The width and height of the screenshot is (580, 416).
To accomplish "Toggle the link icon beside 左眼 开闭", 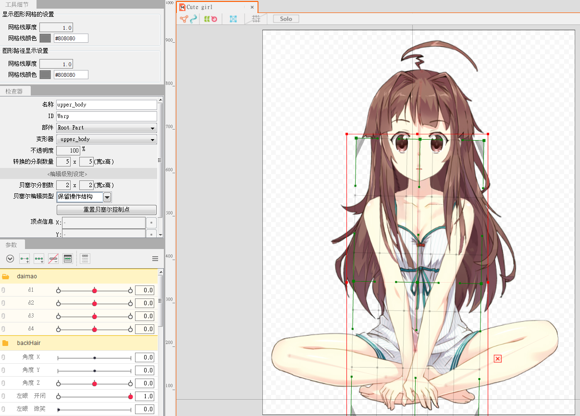I will pos(3,396).
